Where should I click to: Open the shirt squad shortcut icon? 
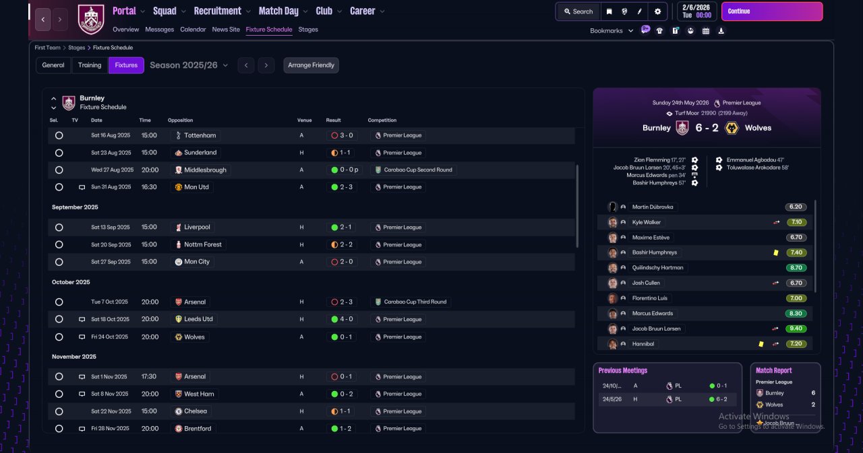[659, 30]
